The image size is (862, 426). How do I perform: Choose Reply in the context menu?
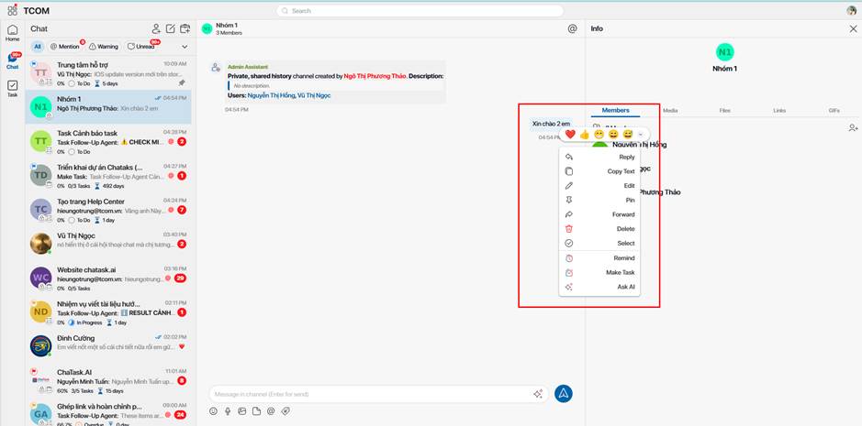pyautogui.click(x=599, y=157)
